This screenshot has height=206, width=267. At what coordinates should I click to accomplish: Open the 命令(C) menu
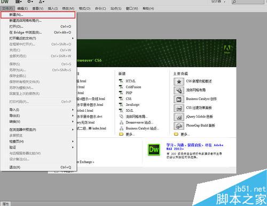coord(100,9)
